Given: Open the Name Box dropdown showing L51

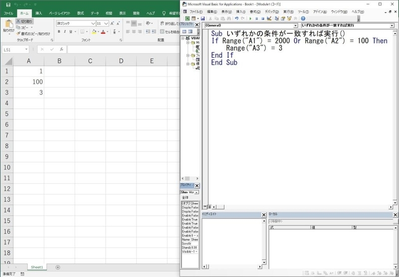Looking at the screenshot, I should click(26, 49).
